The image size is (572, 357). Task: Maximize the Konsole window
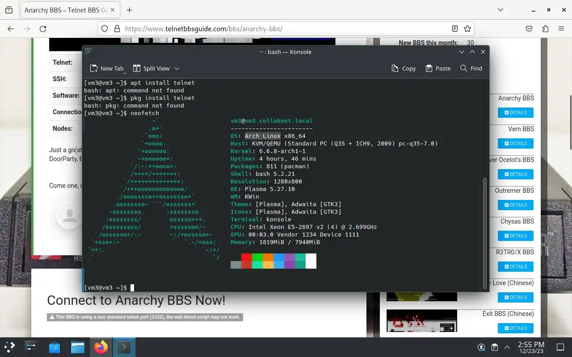coord(472,52)
